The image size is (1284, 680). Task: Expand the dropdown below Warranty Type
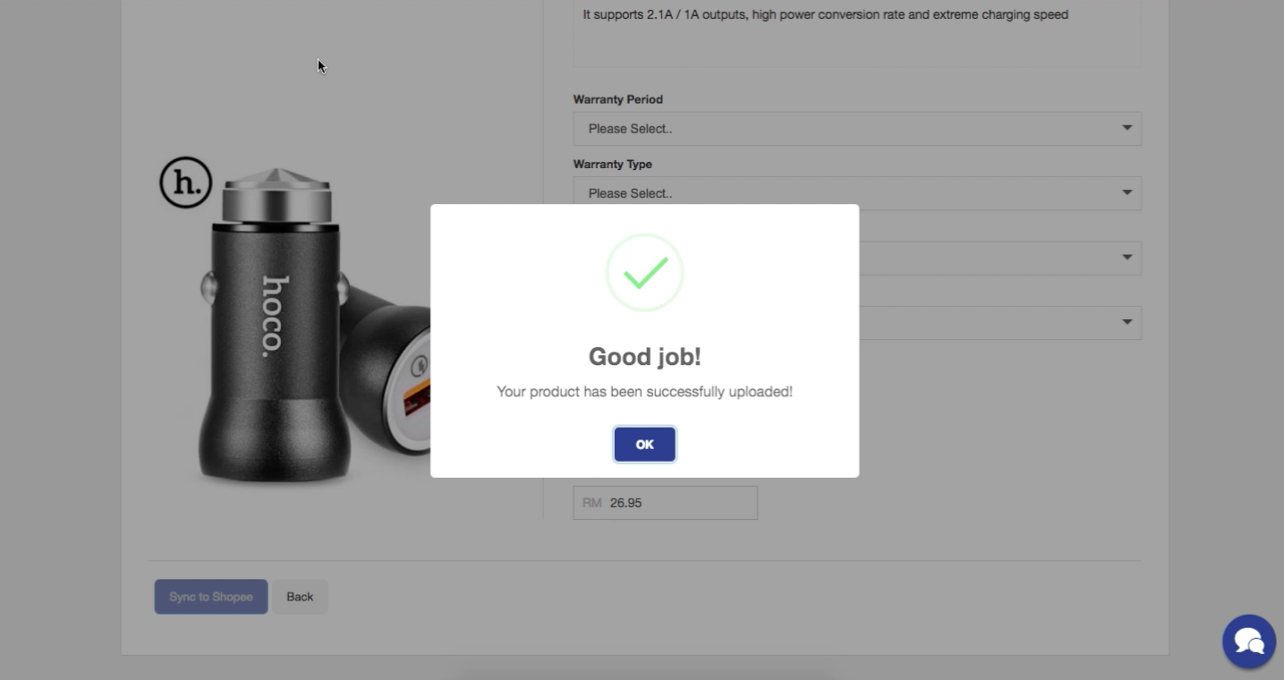pos(999,258)
